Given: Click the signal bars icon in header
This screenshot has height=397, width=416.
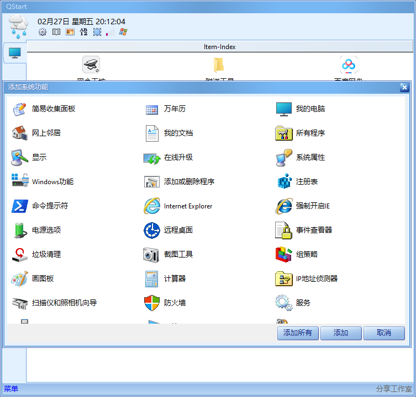Looking at the screenshot, I should click(x=110, y=32).
